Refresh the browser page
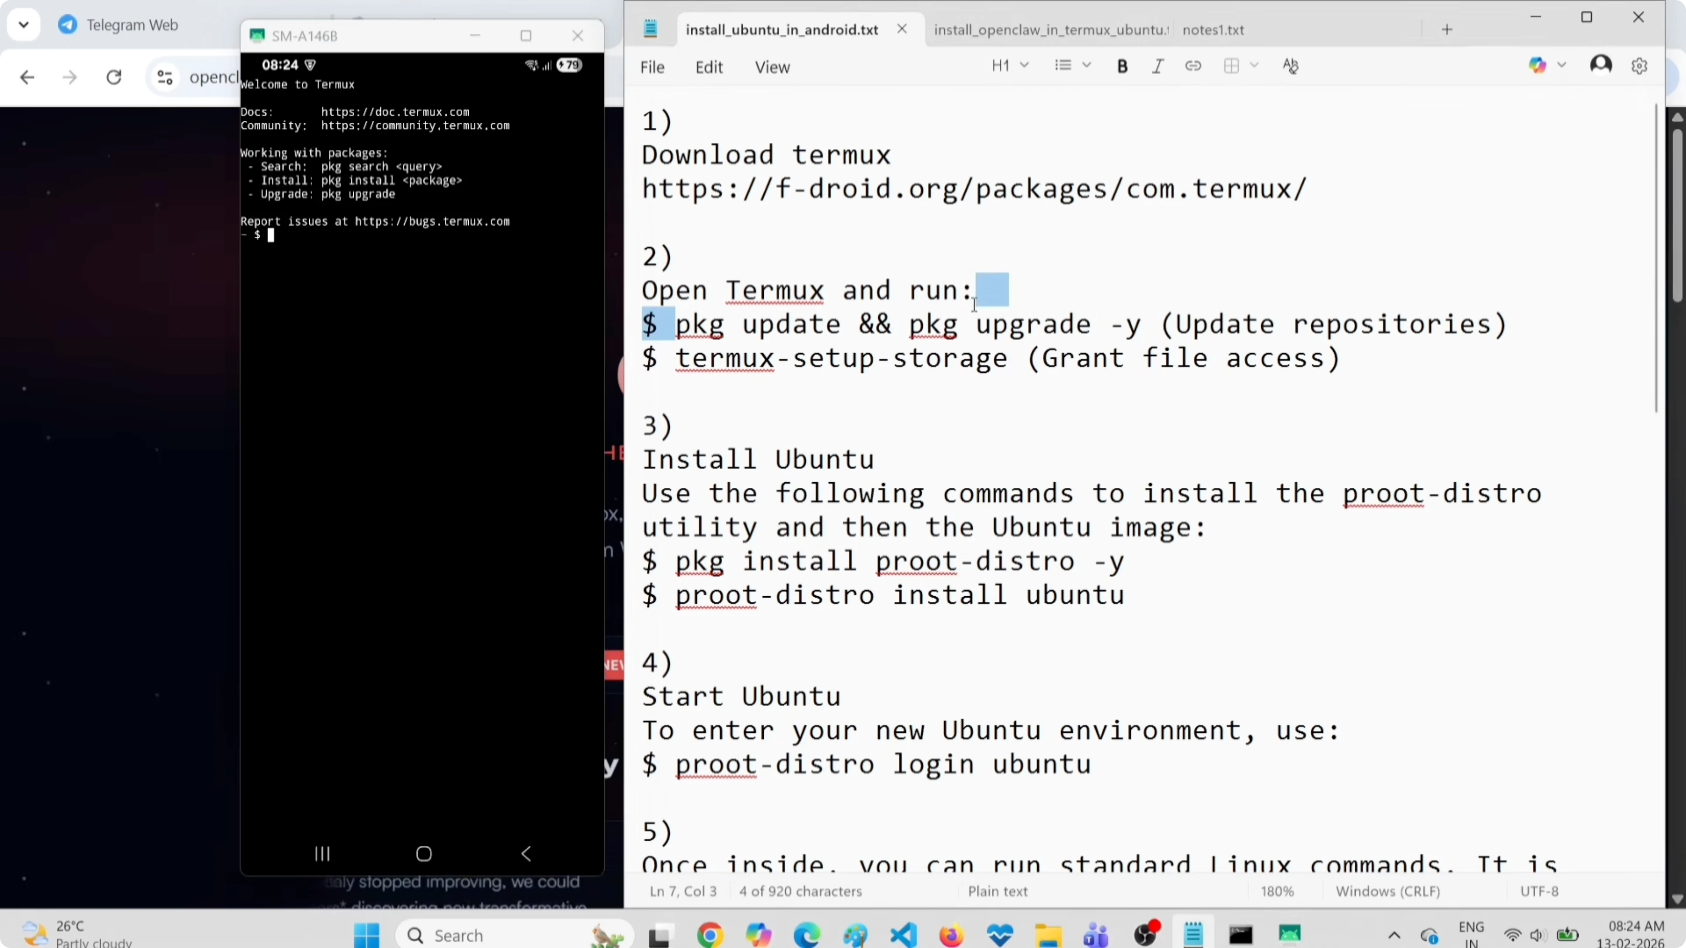1686x948 pixels. tap(114, 76)
